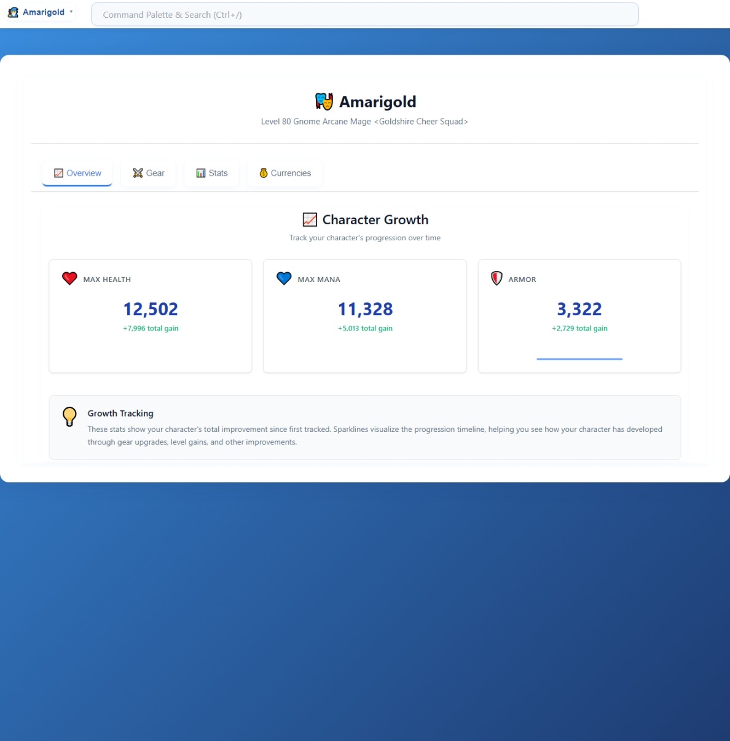Click the lightbulb Growth Tracking icon
Image resolution: width=730 pixels, height=741 pixels.
[69, 416]
